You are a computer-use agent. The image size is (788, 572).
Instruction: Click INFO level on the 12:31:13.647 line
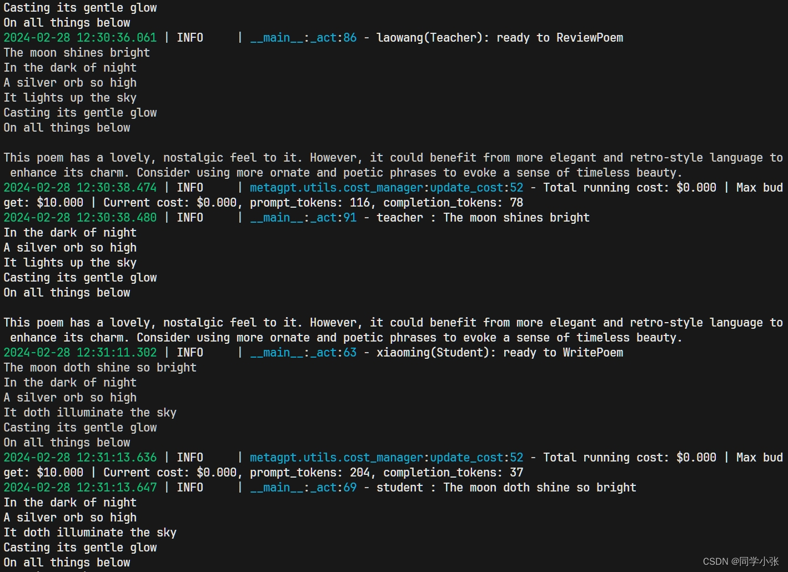point(190,488)
